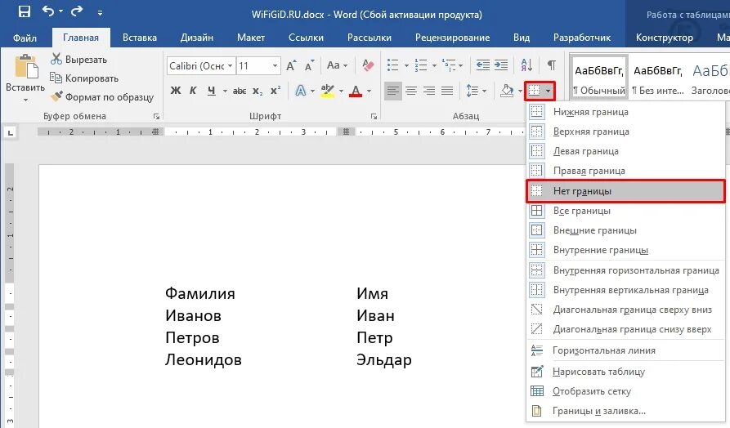The height and width of the screenshot is (428, 730).
Task: Click the Redo arrow icon
Action: click(77, 11)
